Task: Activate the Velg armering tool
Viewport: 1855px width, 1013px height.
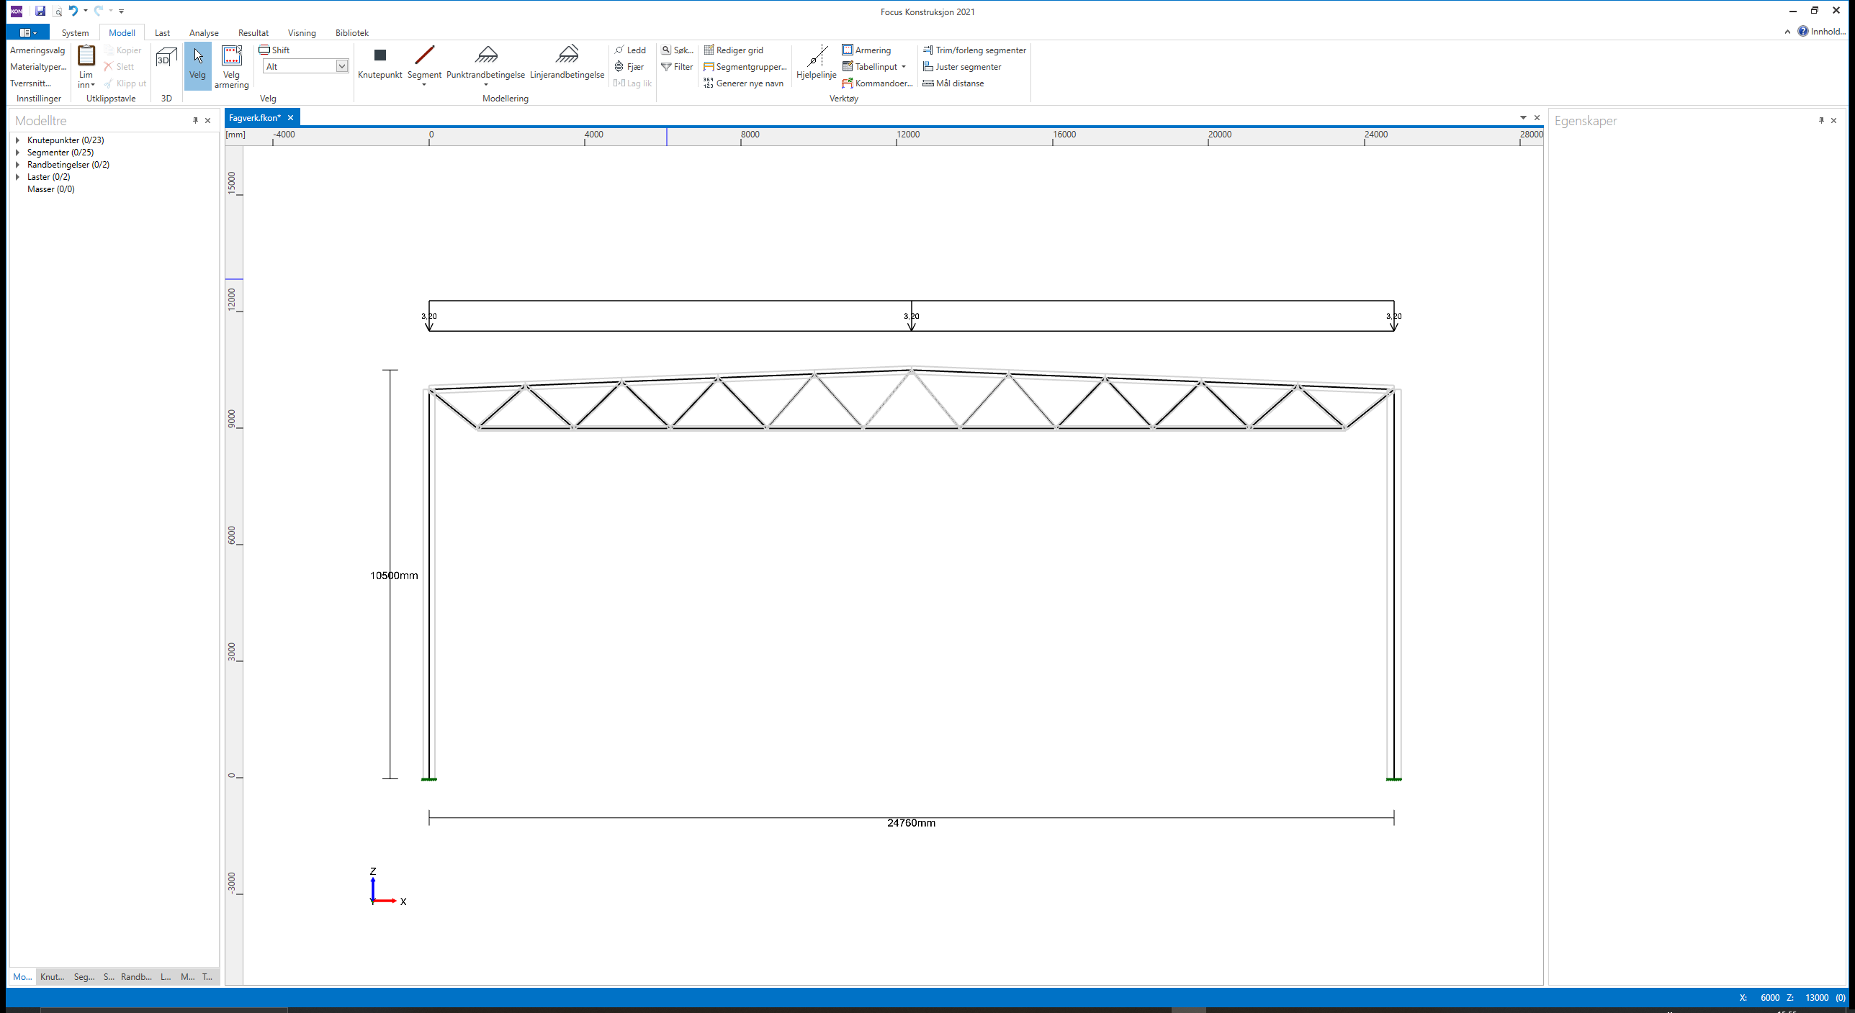Action: (231, 66)
